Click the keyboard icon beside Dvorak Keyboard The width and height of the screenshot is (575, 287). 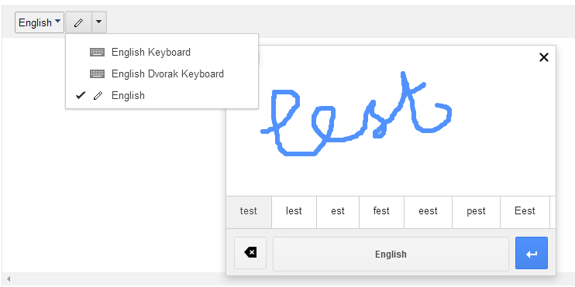point(97,74)
